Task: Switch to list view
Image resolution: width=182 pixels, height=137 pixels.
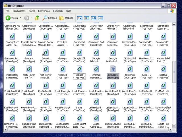Action: (87, 18)
